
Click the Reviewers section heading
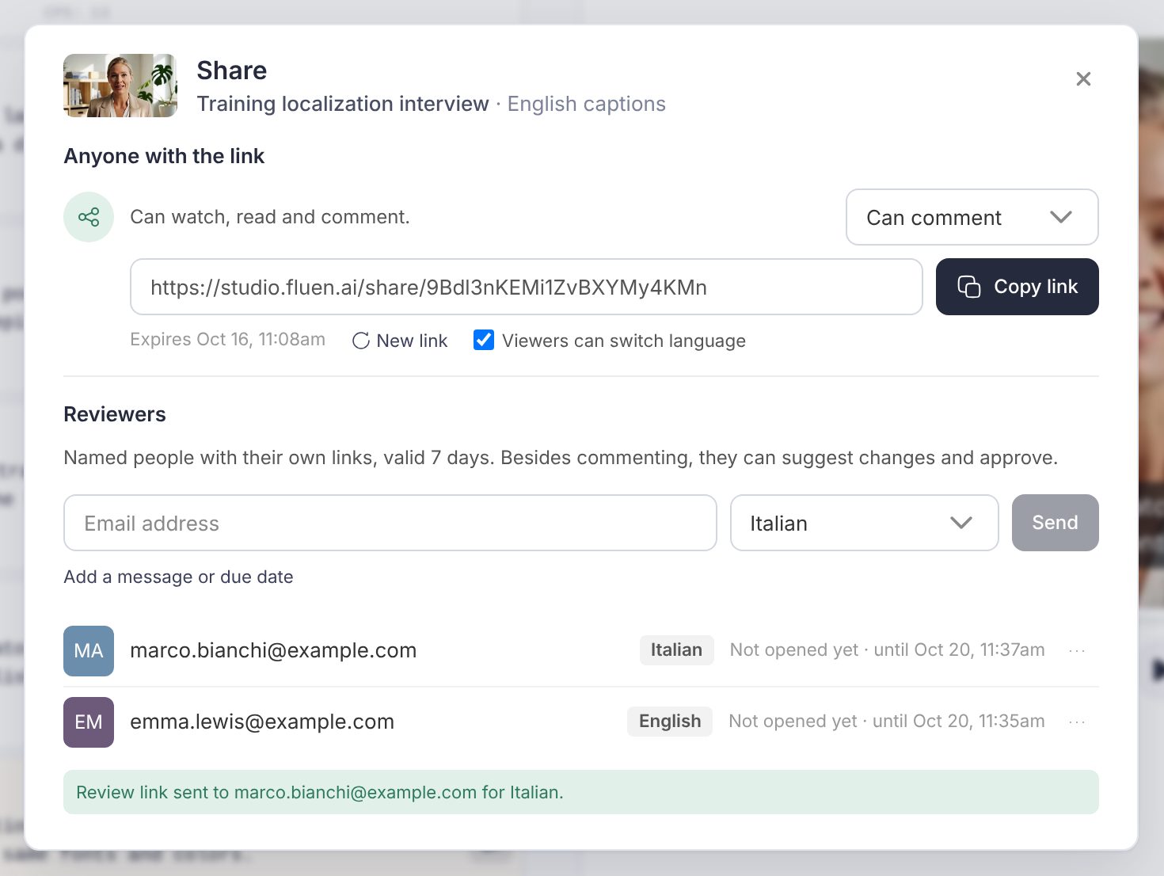click(x=115, y=414)
